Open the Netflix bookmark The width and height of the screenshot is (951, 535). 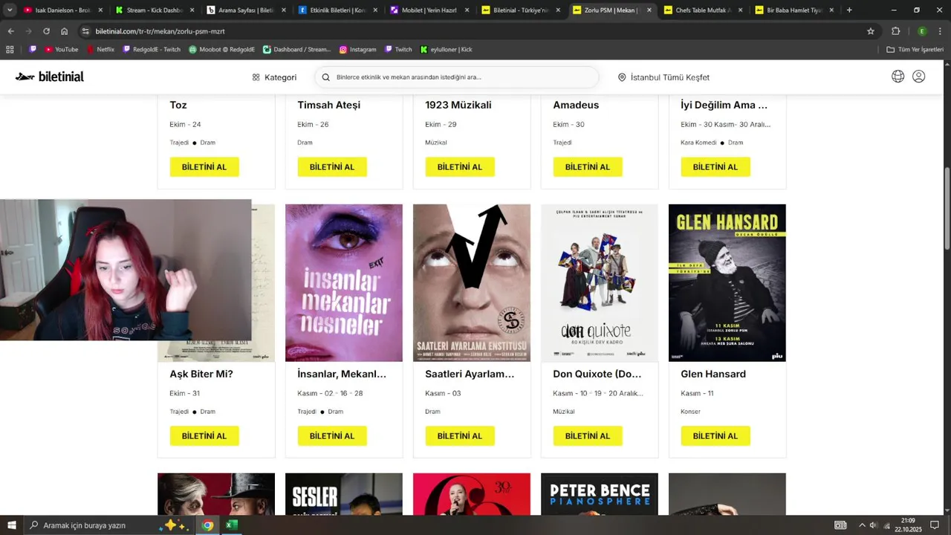(x=100, y=49)
